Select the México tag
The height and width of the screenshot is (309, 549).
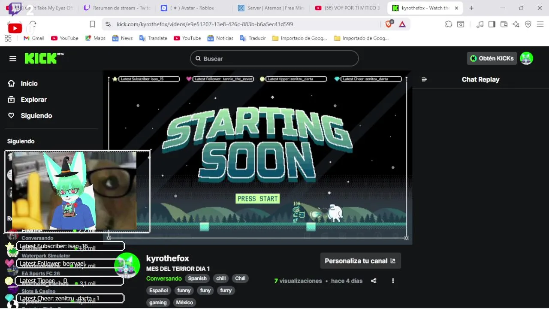click(184, 303)
